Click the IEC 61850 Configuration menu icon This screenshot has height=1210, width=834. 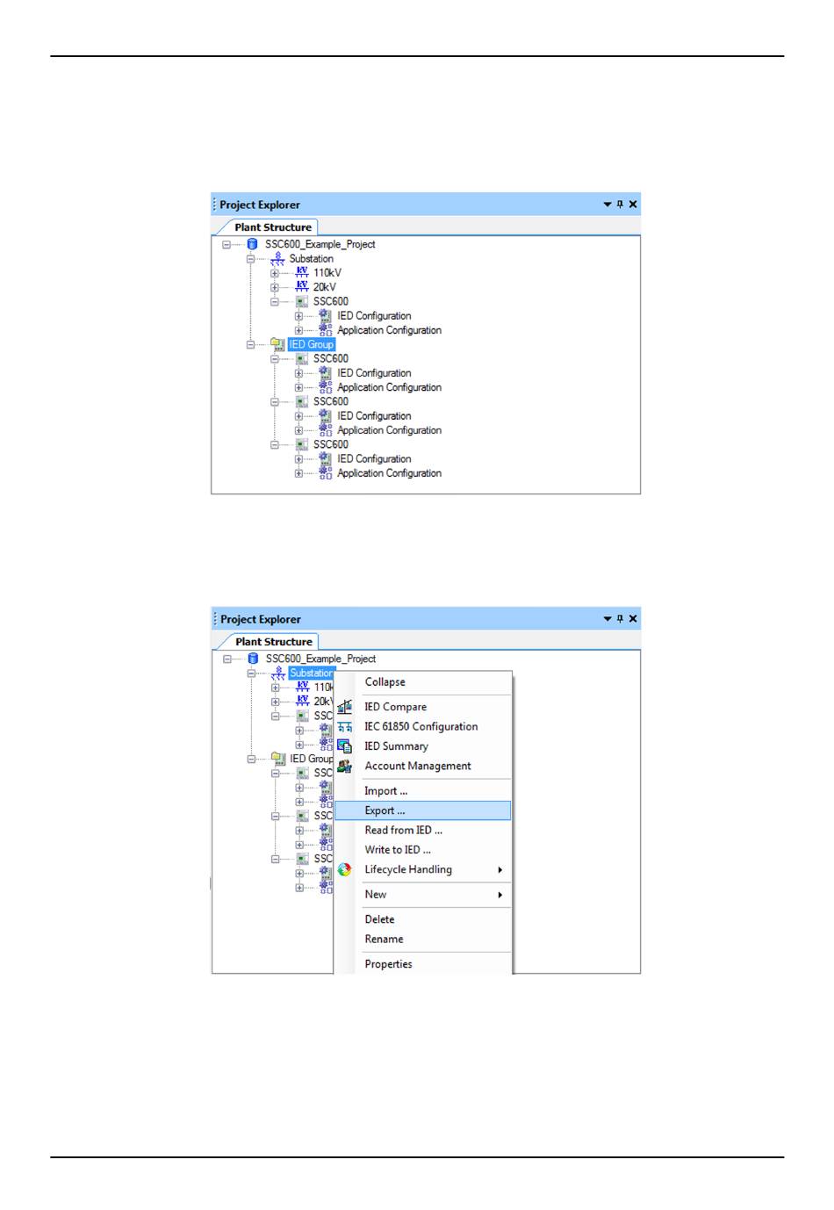[345, 727]
